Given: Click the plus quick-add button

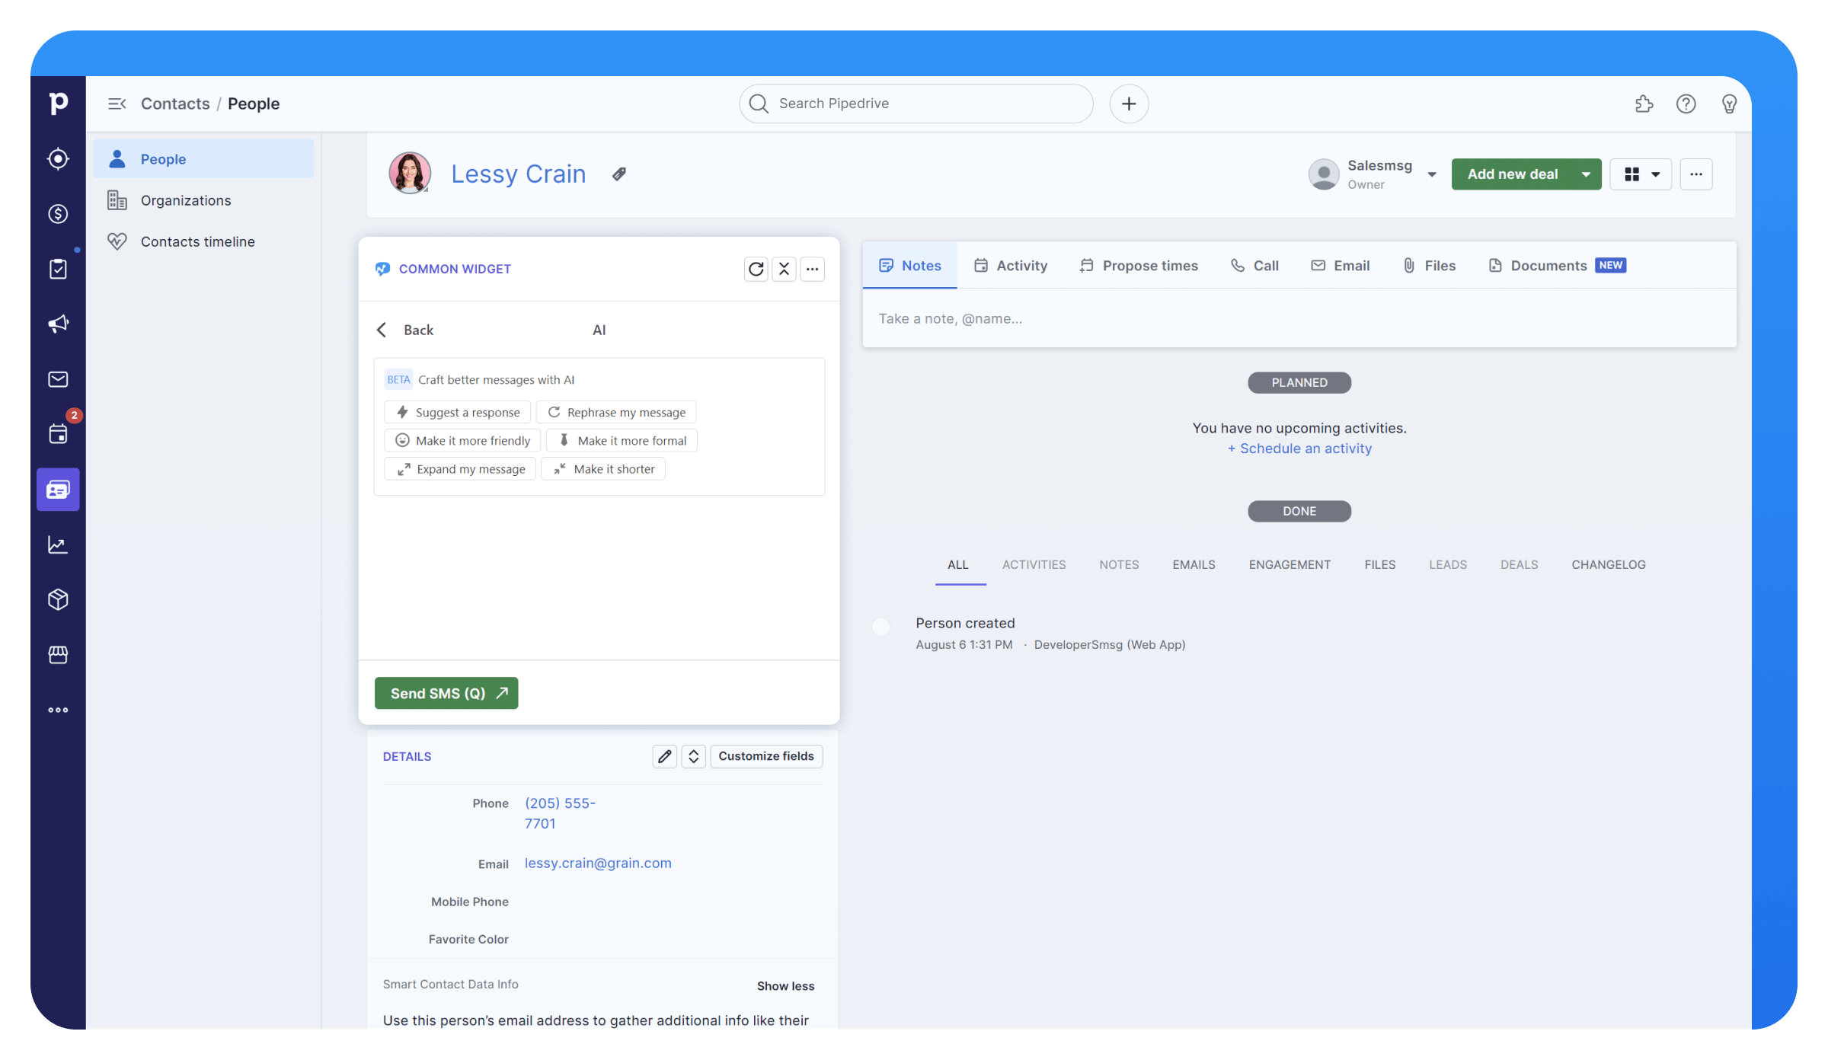Looking at the screenshot, I should coord(1129,104).
